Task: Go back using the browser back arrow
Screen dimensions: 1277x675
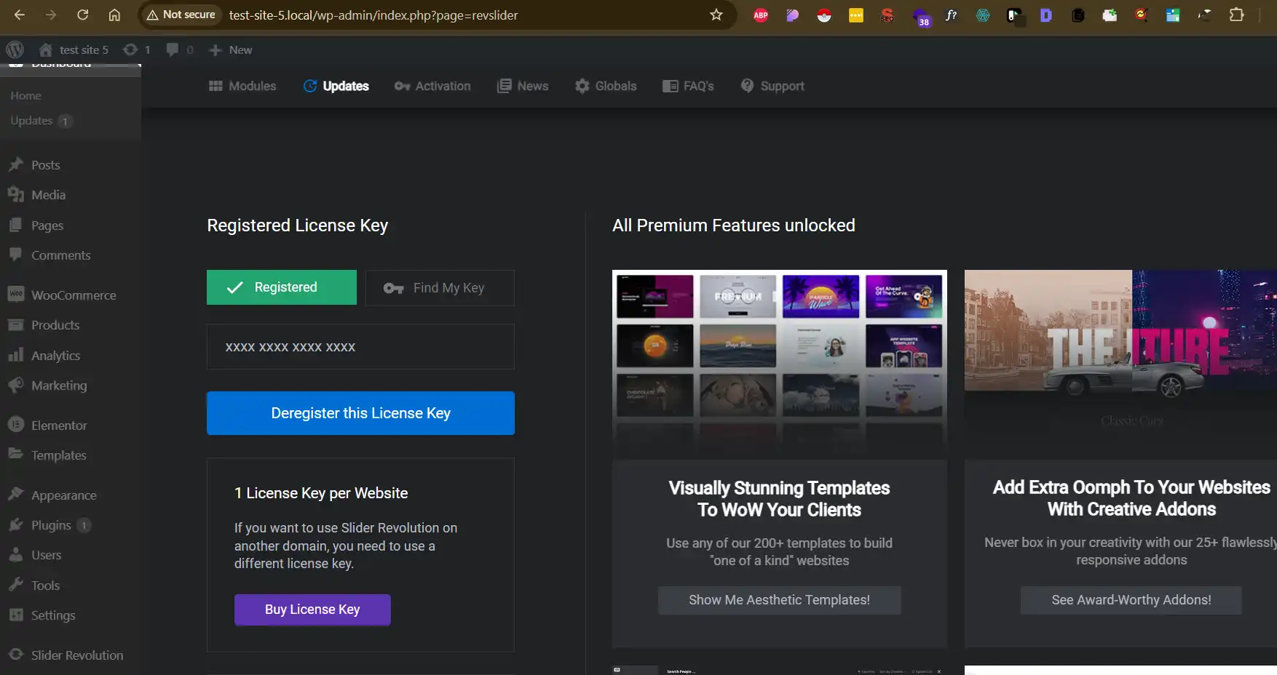Action: (x=20, y=15)
